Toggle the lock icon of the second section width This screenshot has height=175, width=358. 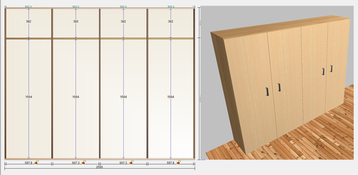83,163
